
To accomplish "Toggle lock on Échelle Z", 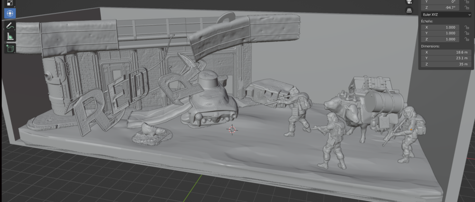I will [x=467, y=39].
